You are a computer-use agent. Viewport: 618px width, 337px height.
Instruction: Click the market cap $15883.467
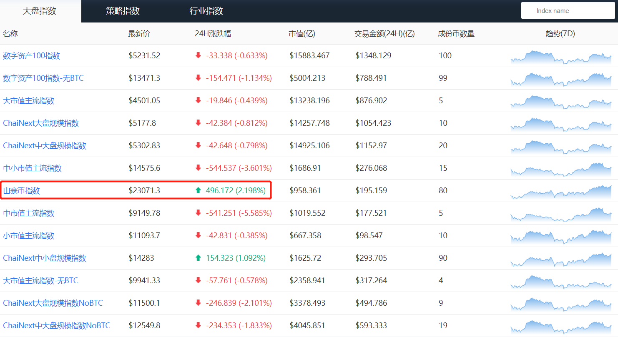[309, 56]
